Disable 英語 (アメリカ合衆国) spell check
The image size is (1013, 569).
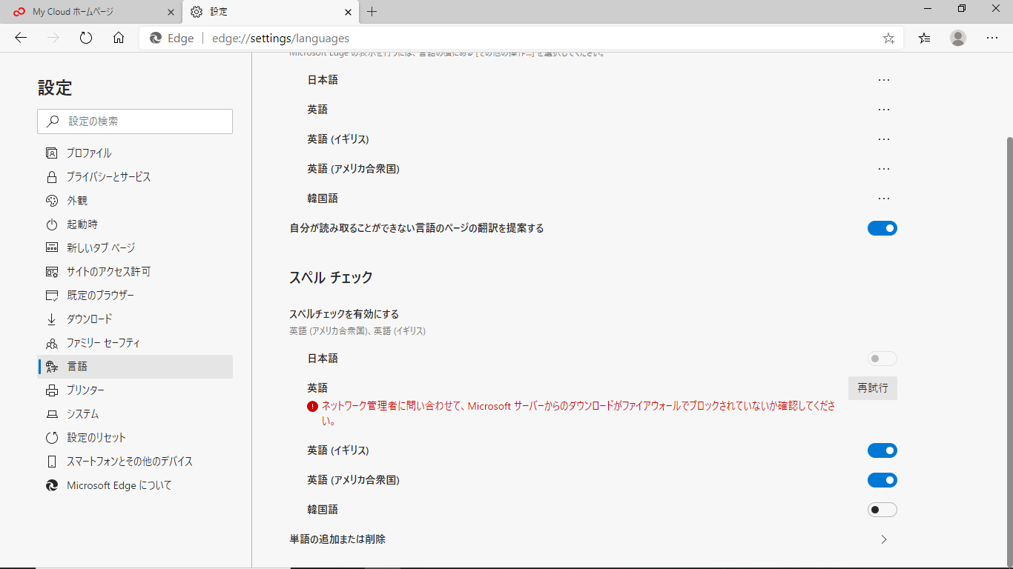882,480
